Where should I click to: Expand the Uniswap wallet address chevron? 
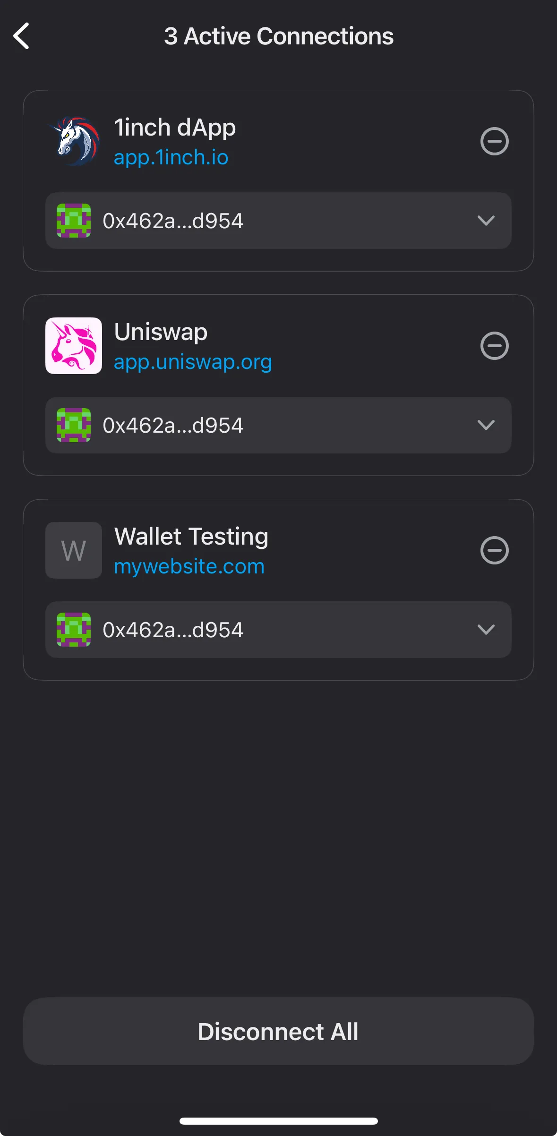pyautogui.click(x=486, y=425)
